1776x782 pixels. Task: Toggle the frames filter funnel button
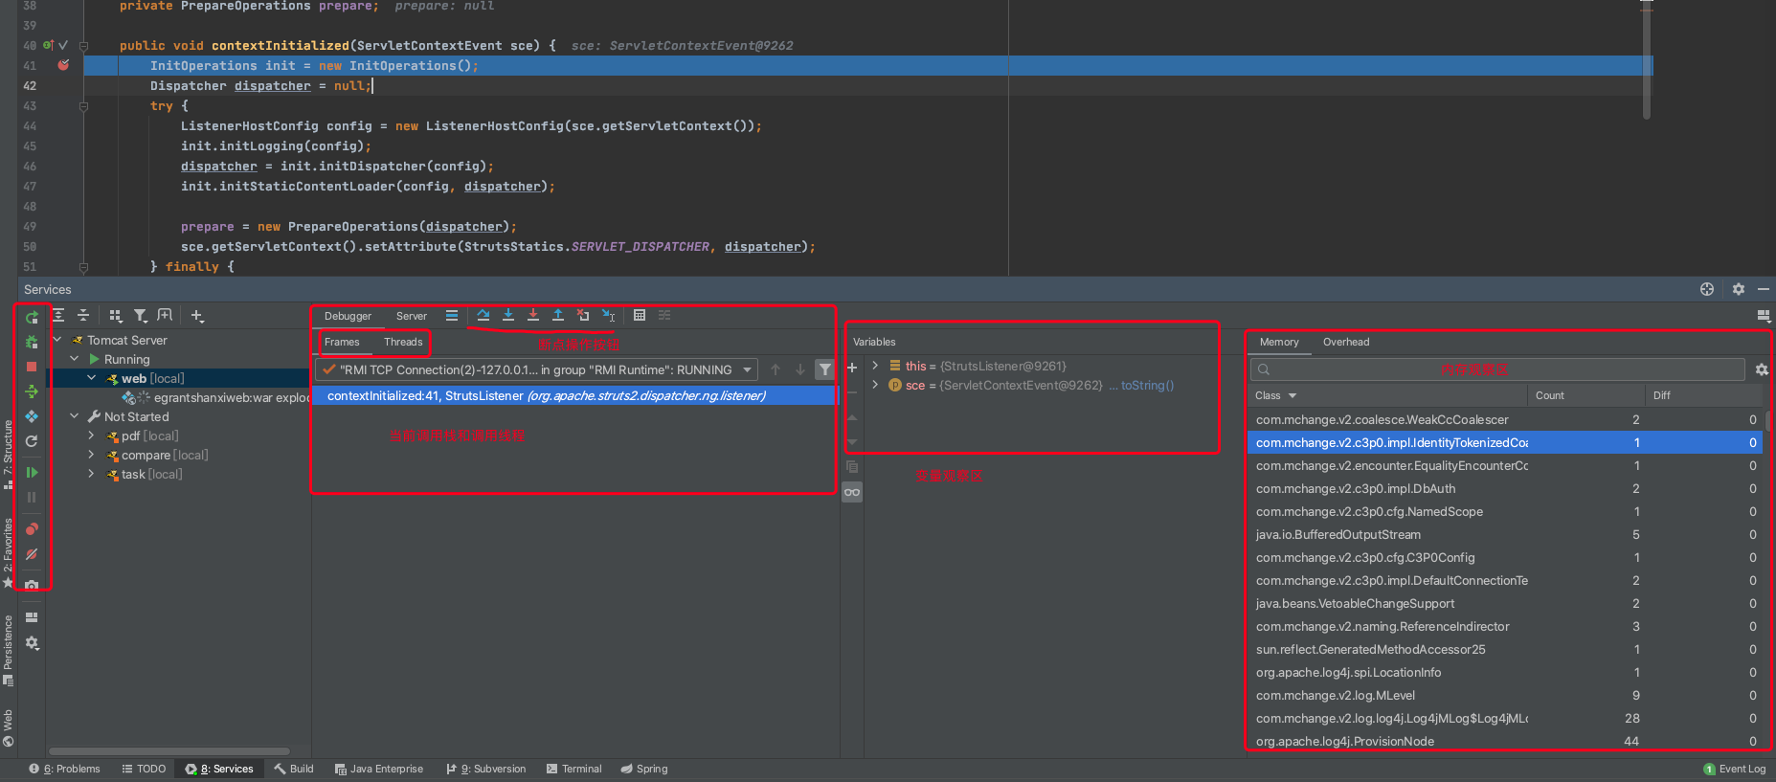click(824, 369)
